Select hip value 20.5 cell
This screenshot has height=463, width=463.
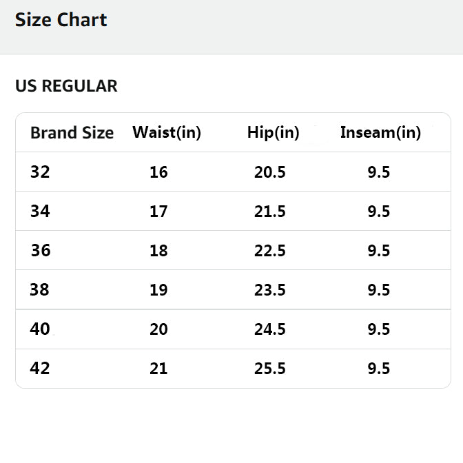pyautogui.click(x=270, y=172)
